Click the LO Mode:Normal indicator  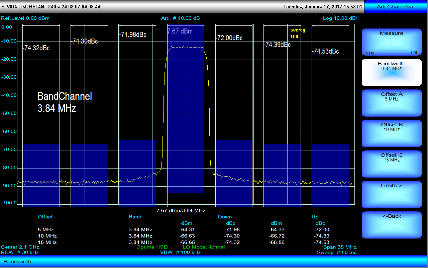point(204,247)
